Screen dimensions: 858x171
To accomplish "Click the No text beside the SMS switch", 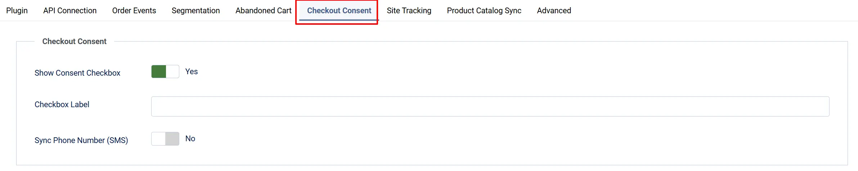I will (190, 138).
